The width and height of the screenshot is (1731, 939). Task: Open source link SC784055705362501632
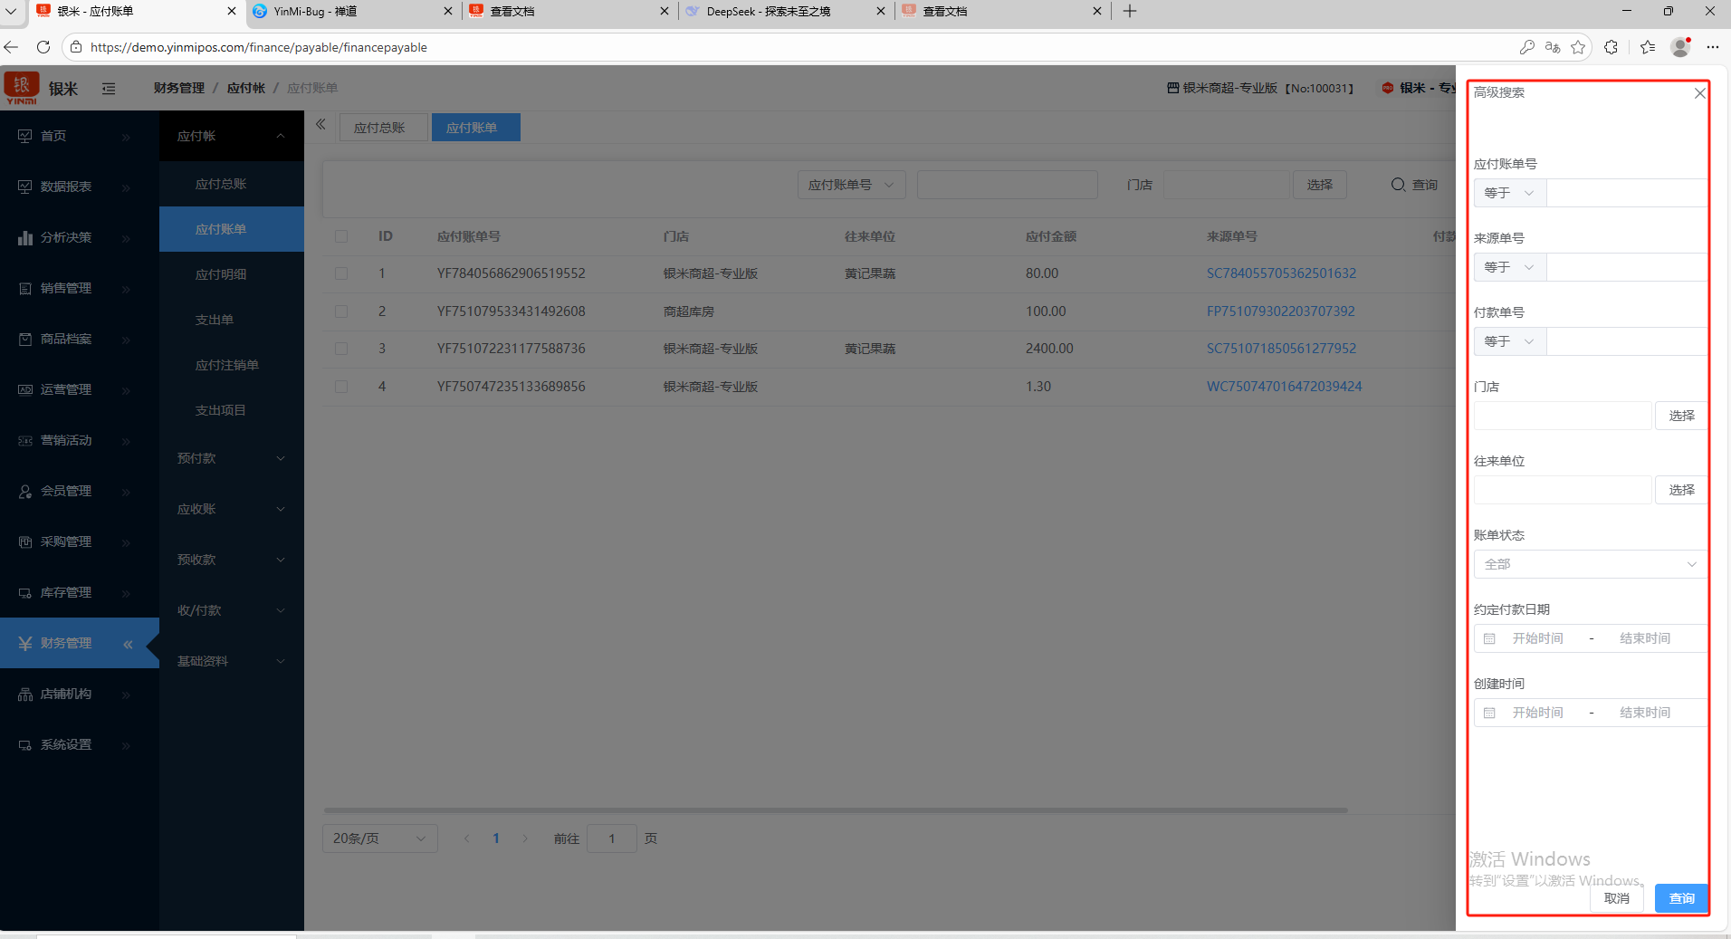click(x=1281, y=273)
